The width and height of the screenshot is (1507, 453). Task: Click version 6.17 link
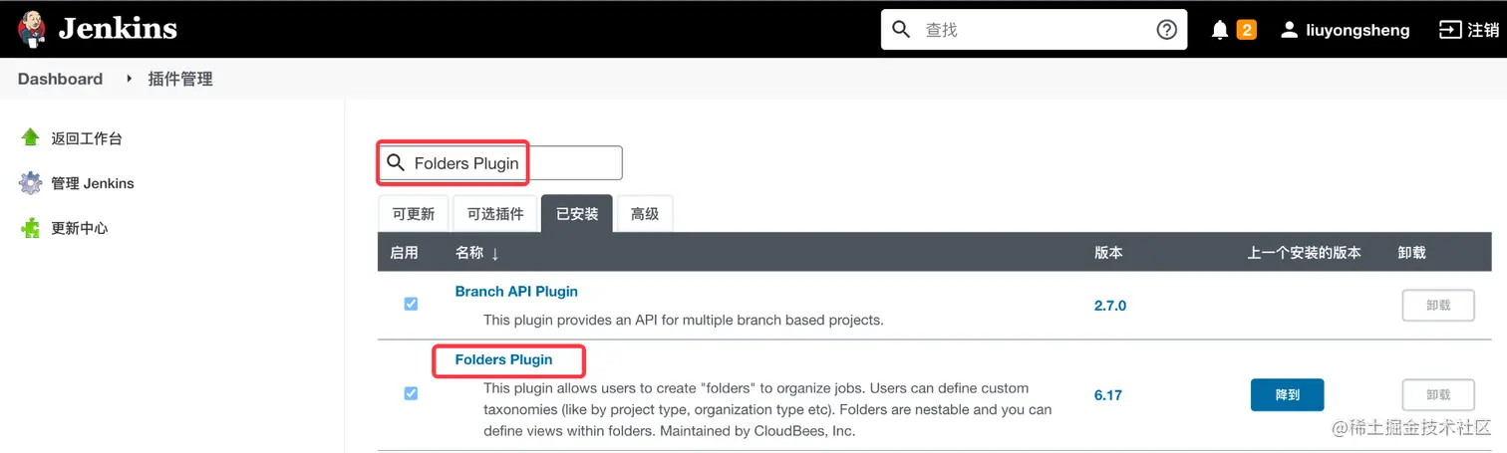point(1107,395)
